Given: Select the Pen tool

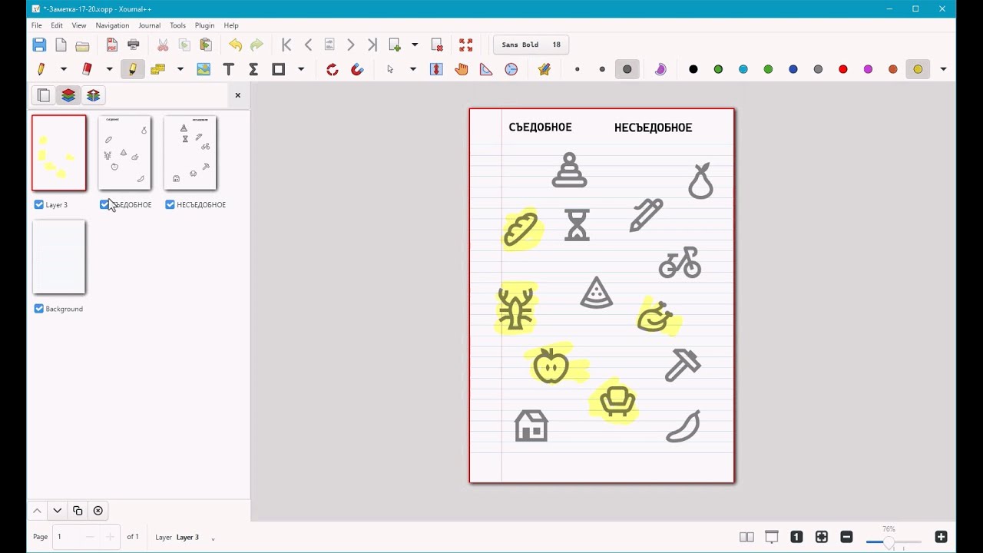Looking at the screenshot, I should (41, 69).
